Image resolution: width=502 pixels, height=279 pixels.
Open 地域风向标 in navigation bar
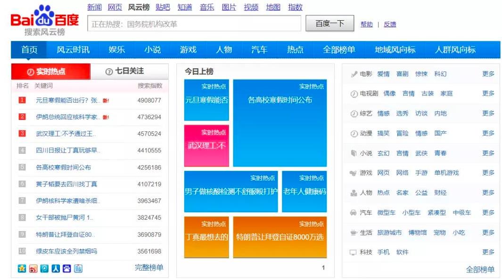click(395, 49)
